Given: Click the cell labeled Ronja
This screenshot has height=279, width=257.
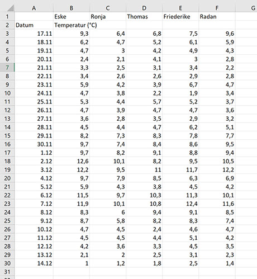Looking at the screenshot, I should point(108,17).
